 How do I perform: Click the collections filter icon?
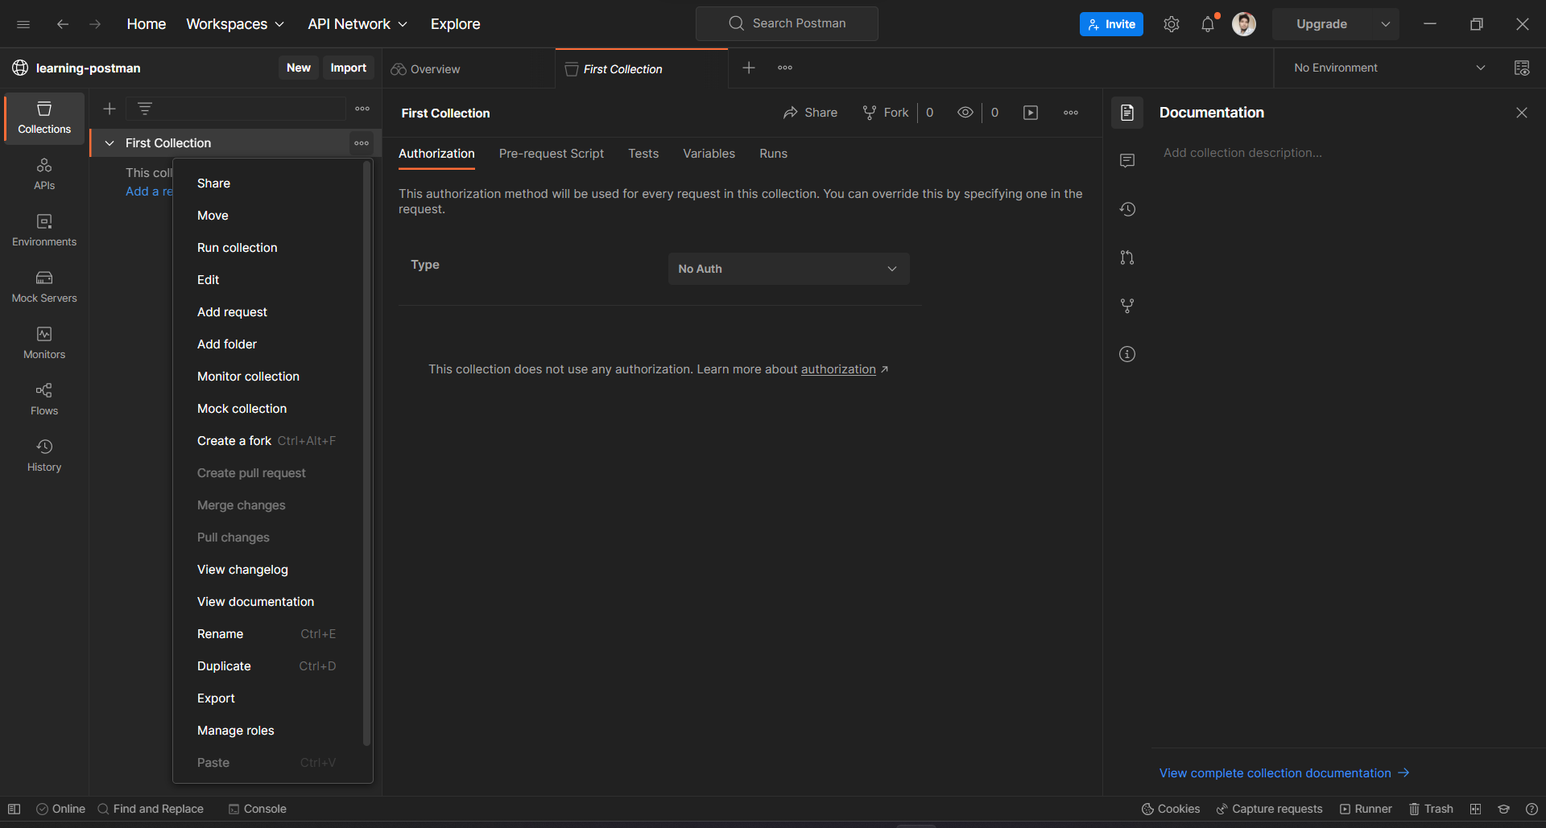tap(145, 109)
